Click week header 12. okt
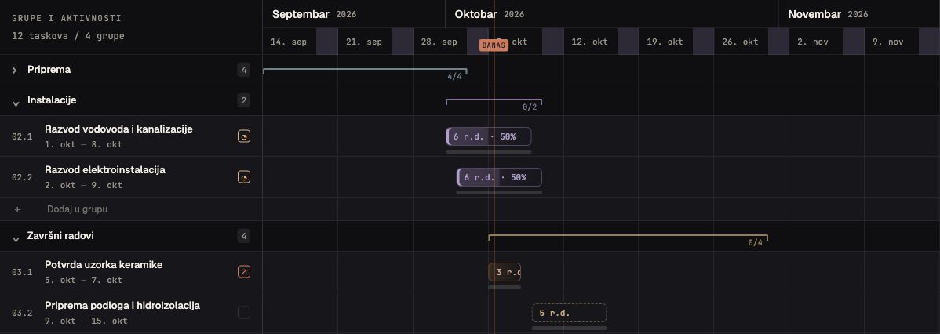This screenshot has height=334, width=940. pyautogui.click(x=590, y=42)
